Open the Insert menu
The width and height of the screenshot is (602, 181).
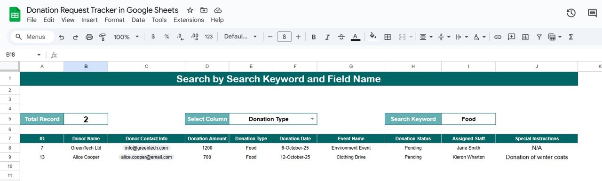[89, 20]
